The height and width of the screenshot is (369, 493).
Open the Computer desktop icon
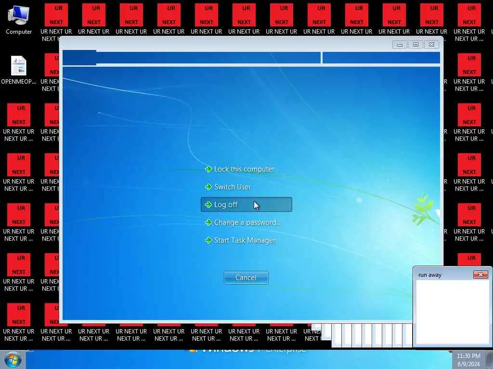19,19
